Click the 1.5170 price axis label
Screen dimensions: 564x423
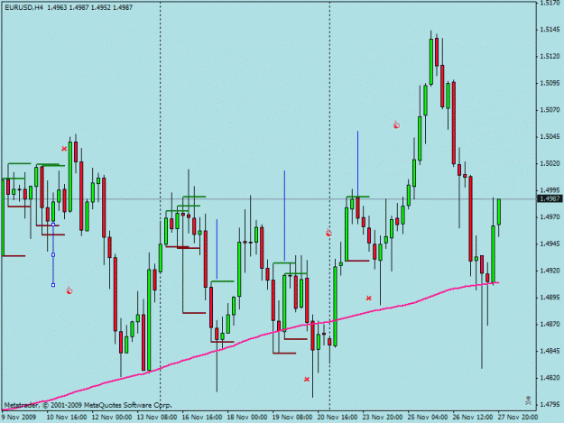(x=550, y=4)
